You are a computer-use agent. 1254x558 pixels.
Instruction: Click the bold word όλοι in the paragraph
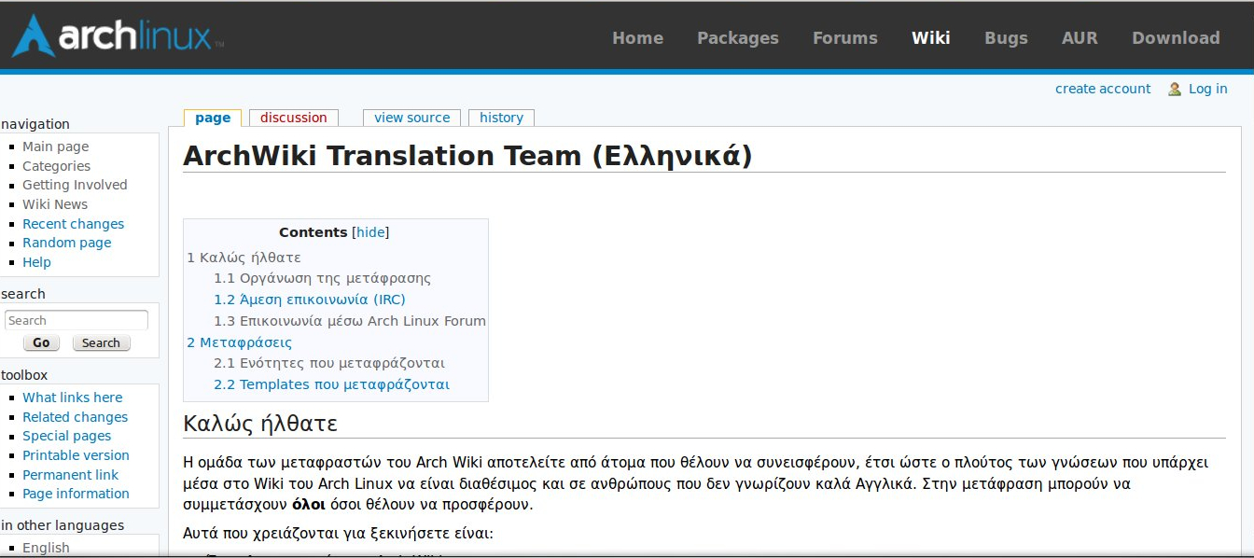(x=308, y=505)
